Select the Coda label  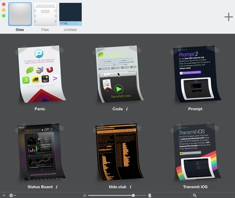pos(118,109)
